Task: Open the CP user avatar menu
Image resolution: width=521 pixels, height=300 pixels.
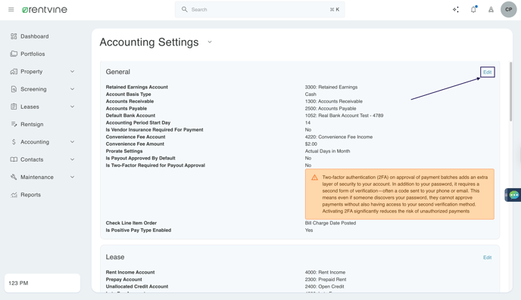Action: click(x=508, y=9)
